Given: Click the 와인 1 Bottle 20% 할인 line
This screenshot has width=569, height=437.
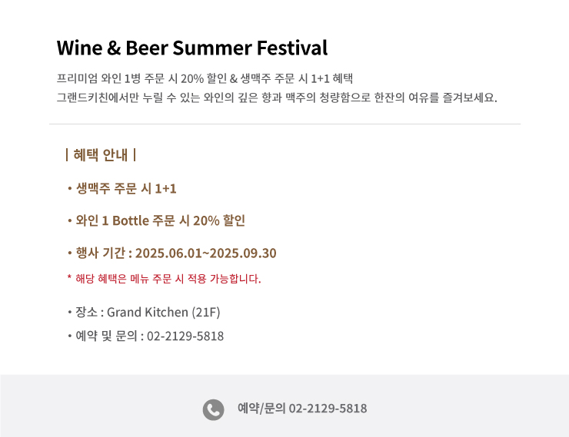Looking at the screenshot, I should [156, 220].
